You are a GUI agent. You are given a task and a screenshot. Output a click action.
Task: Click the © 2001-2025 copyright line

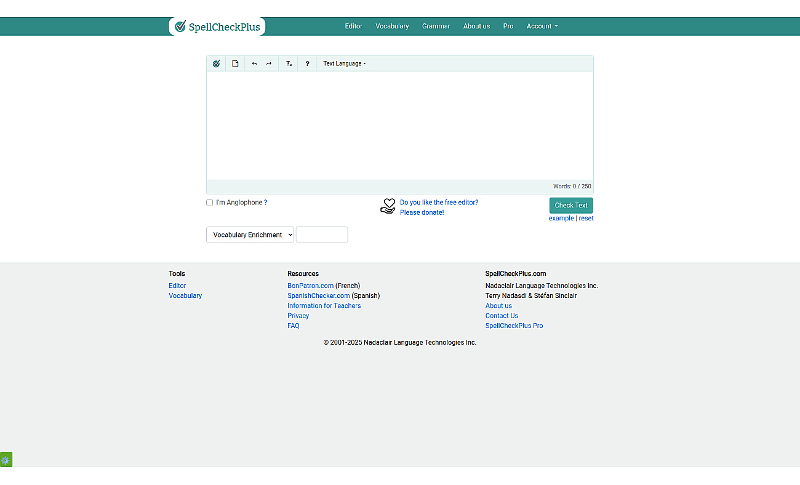[400, 342]
